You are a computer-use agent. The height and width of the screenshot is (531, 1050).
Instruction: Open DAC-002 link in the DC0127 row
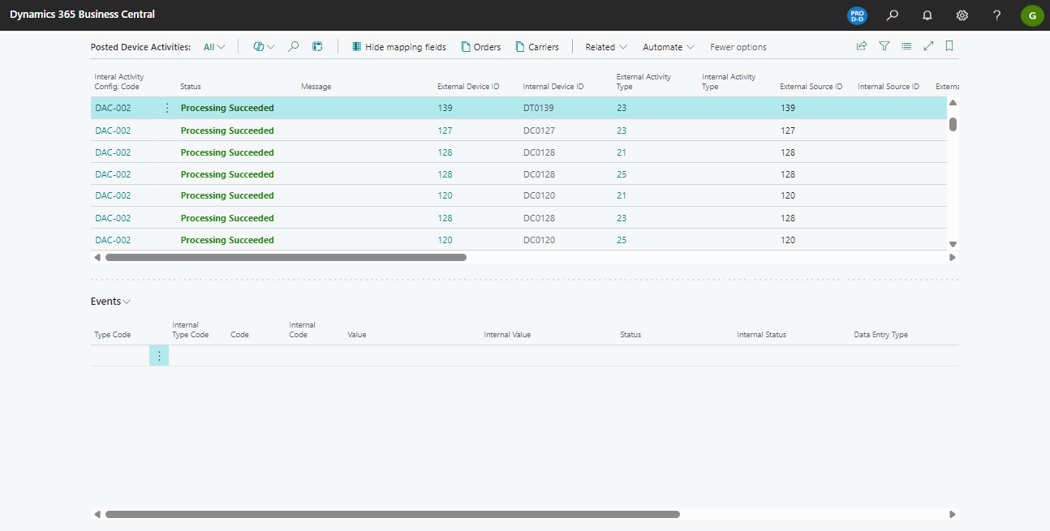pyautogui.click(x=113, y=131)
